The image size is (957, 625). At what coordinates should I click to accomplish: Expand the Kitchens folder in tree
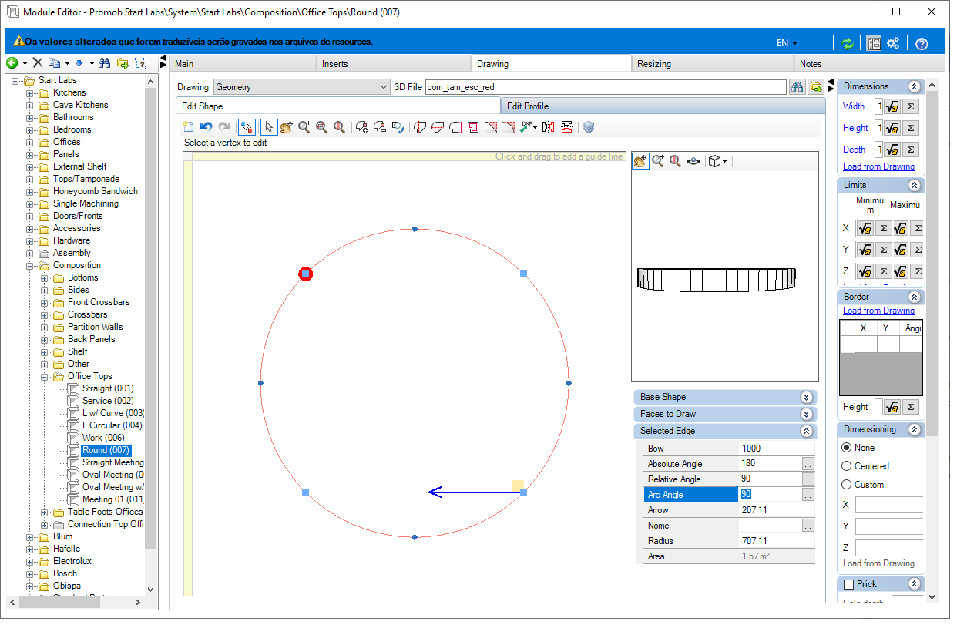coord(29,93)
